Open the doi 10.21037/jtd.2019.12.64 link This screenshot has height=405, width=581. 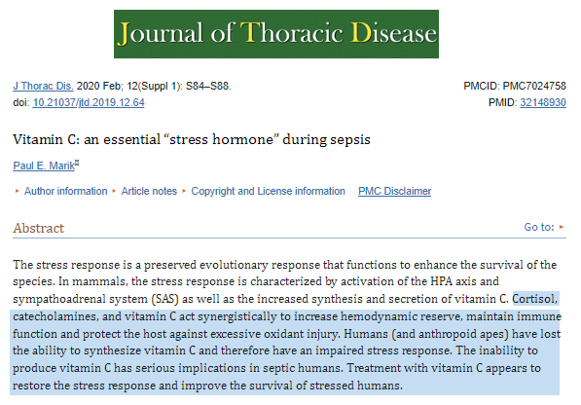coord(89,102)
